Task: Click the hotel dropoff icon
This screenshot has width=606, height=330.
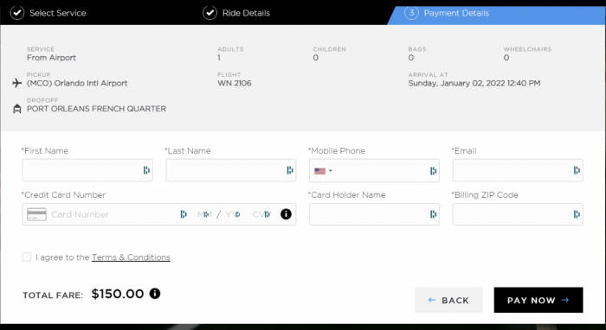Action: pyautogui.click(x=17, y=109)
